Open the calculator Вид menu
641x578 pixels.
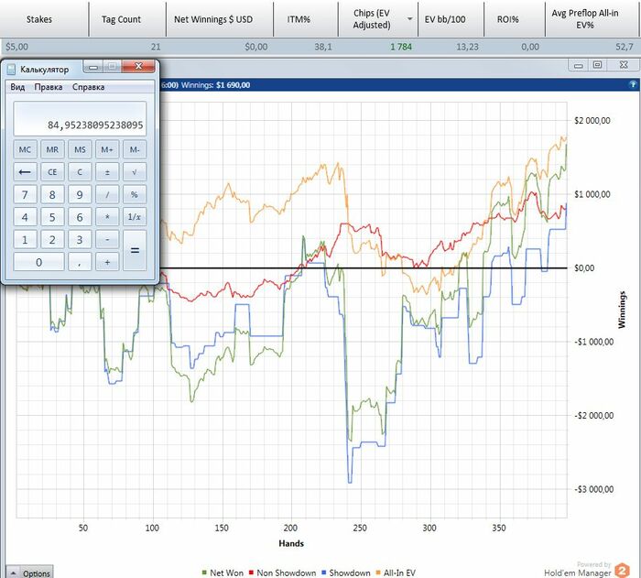17,87
